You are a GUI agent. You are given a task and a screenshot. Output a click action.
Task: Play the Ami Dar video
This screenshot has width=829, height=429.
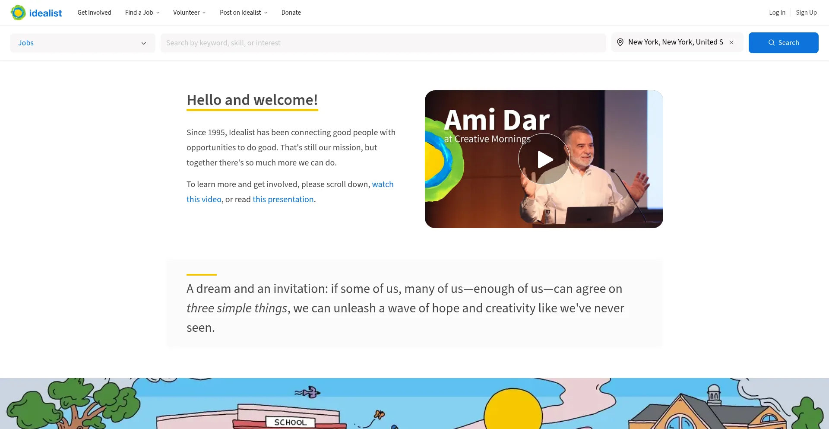click(x=544, y=159)
